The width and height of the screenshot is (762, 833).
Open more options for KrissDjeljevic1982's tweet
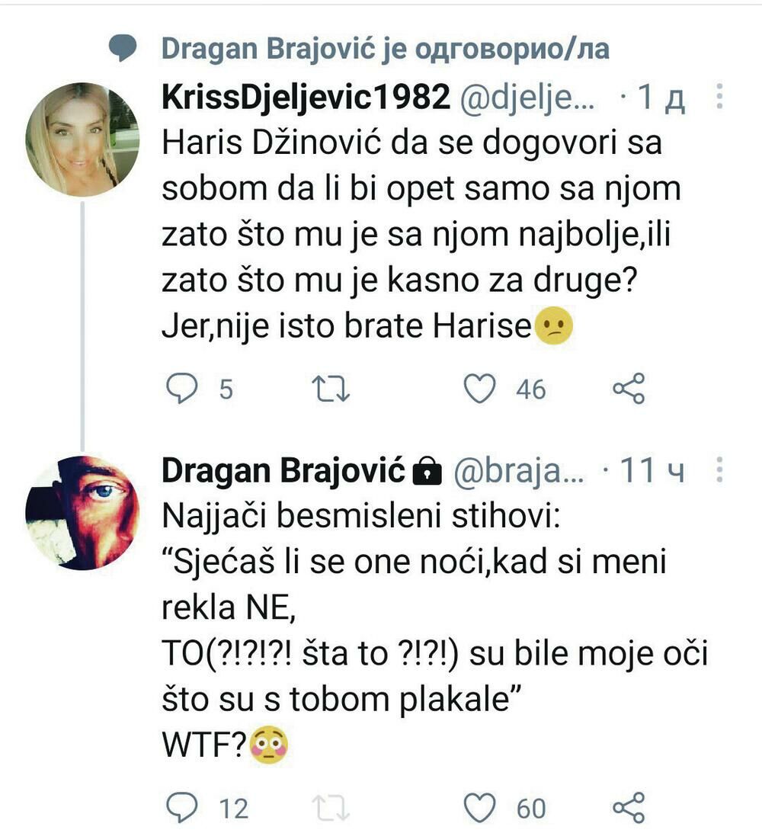719,98
